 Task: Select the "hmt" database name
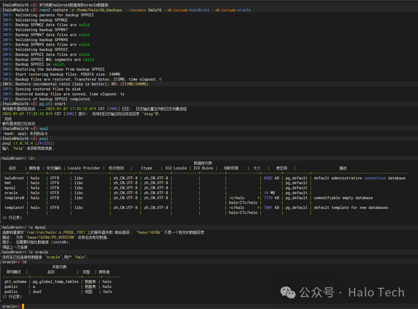click(8, 183)
